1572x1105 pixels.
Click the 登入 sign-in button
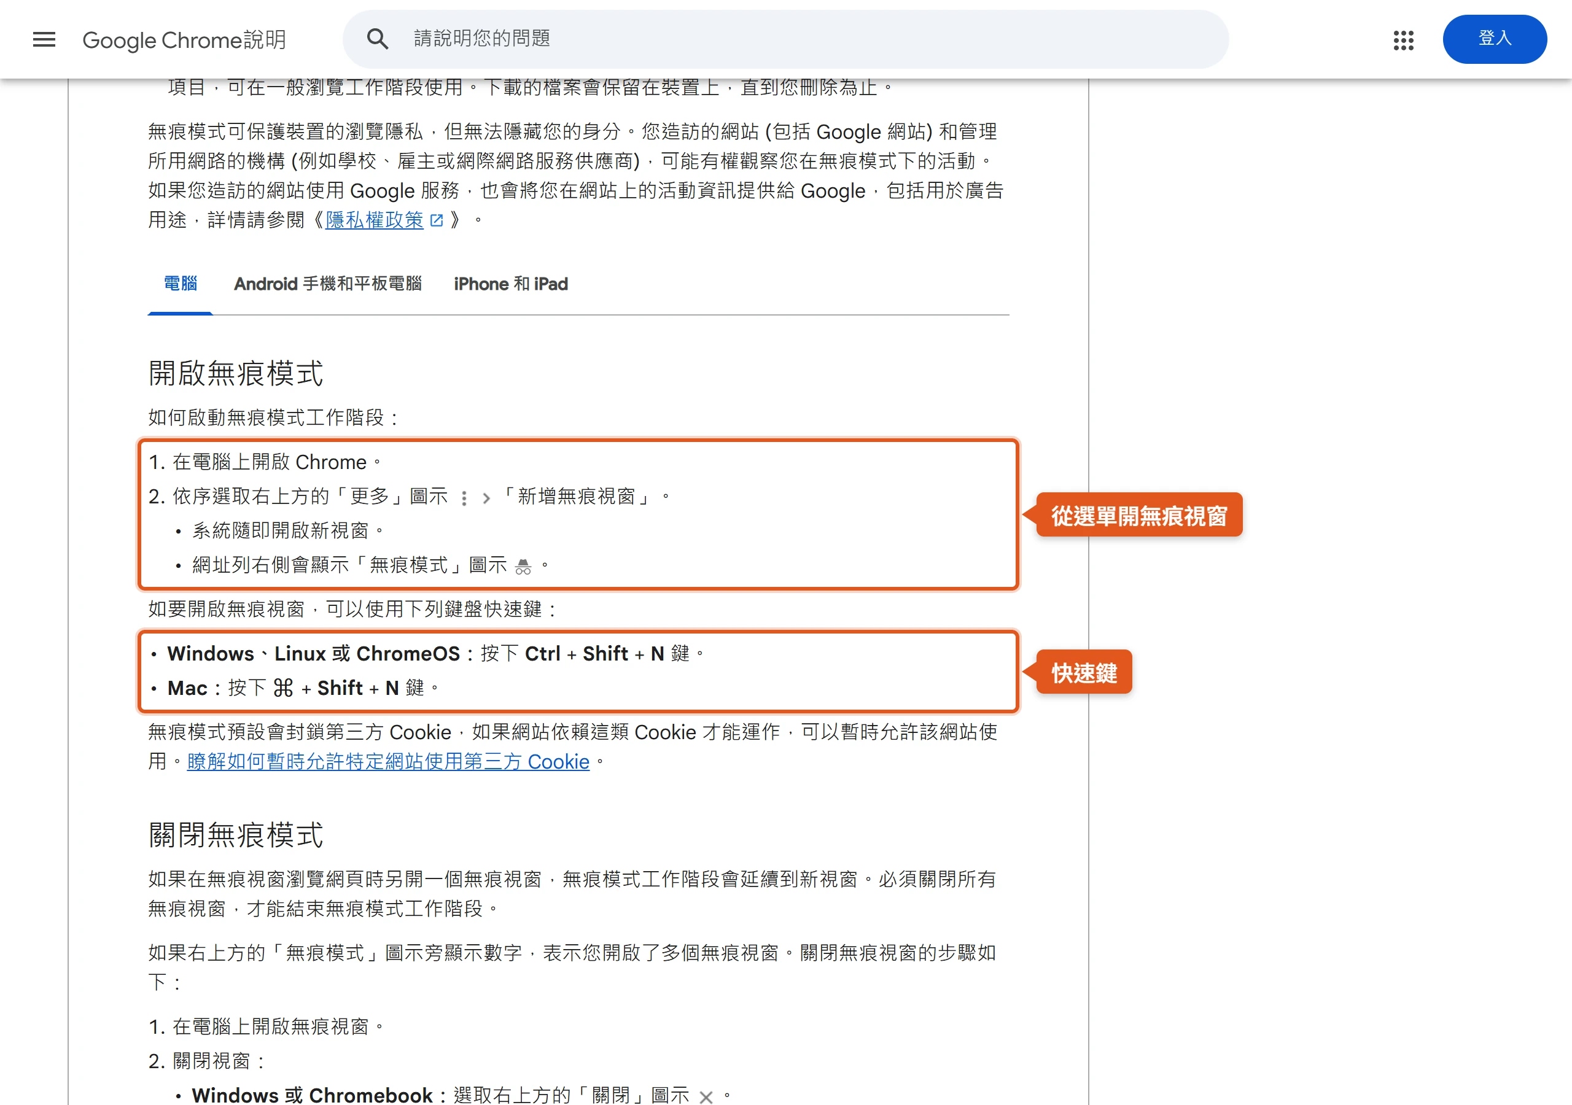click(1495, 39)
